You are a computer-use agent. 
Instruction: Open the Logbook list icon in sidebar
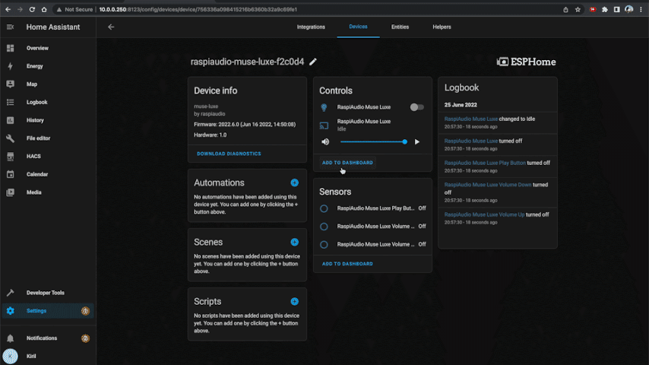(11, 102)
